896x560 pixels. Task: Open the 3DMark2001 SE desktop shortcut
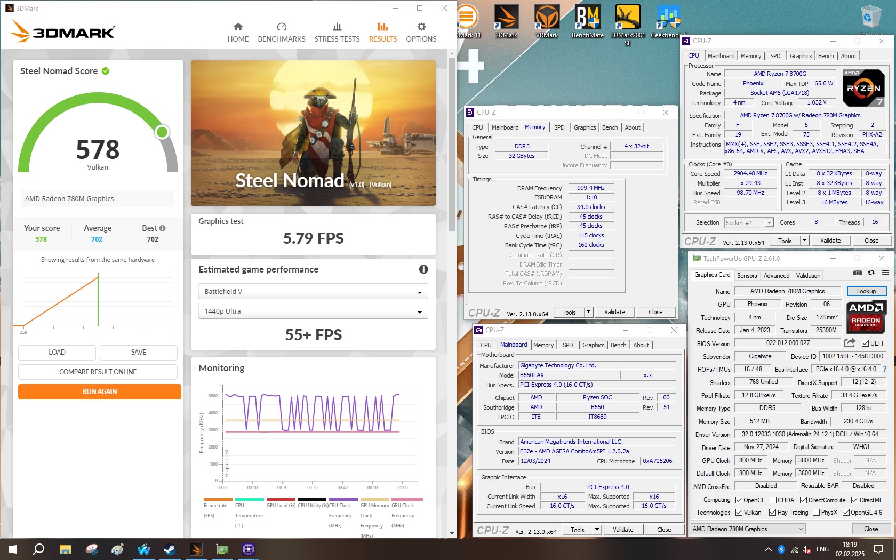tap(628, 25)
